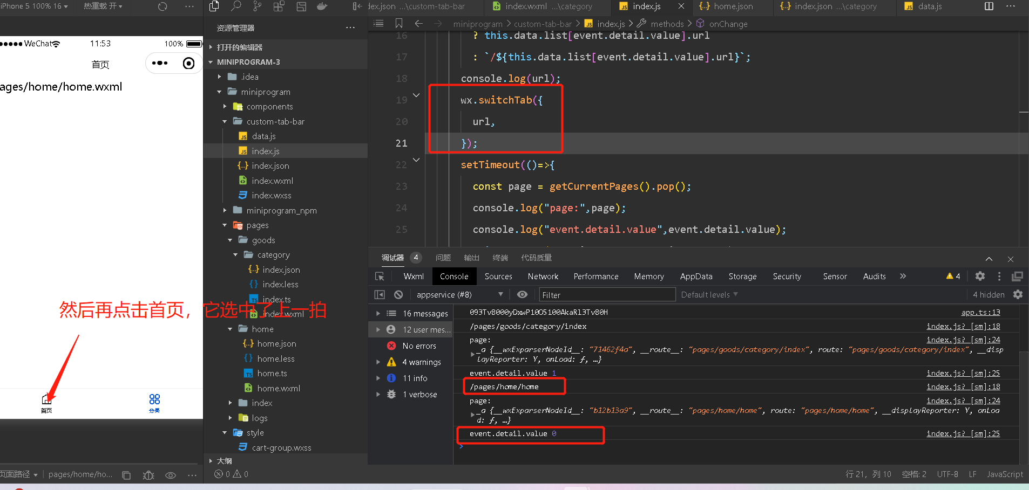Go back using the left arrow in breadcrumb bar
Image resolution: width=1029 pixels, height=490 pixels.
tap(418, 23)
